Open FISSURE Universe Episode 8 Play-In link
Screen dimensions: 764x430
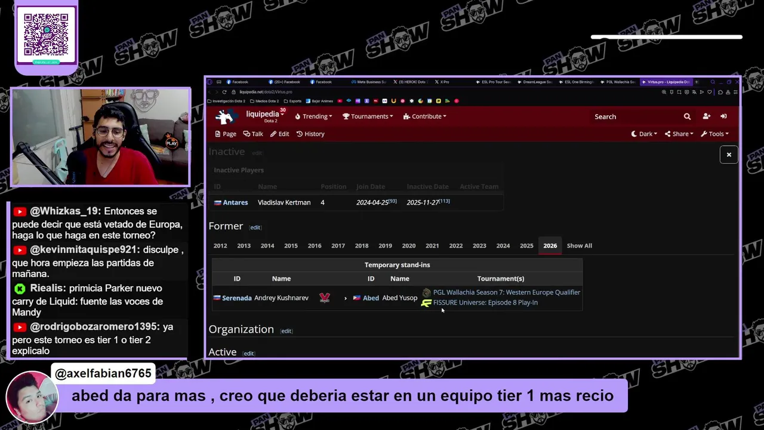(485, 303)
